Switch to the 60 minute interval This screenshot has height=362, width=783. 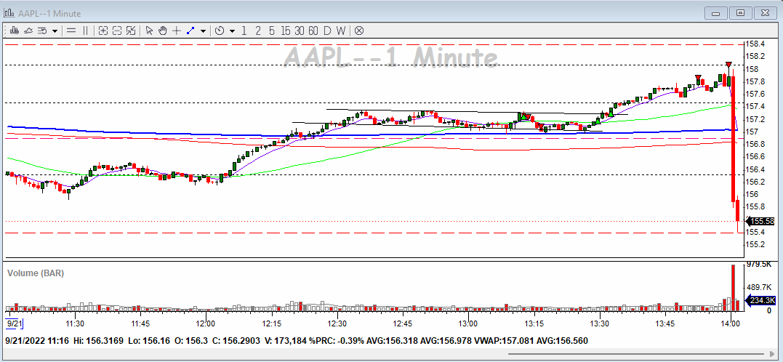click(313, 31)
